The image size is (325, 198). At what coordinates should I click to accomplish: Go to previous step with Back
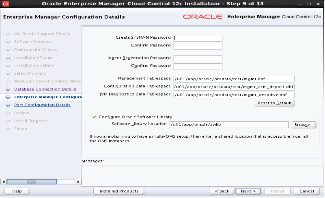pos(222,191)
